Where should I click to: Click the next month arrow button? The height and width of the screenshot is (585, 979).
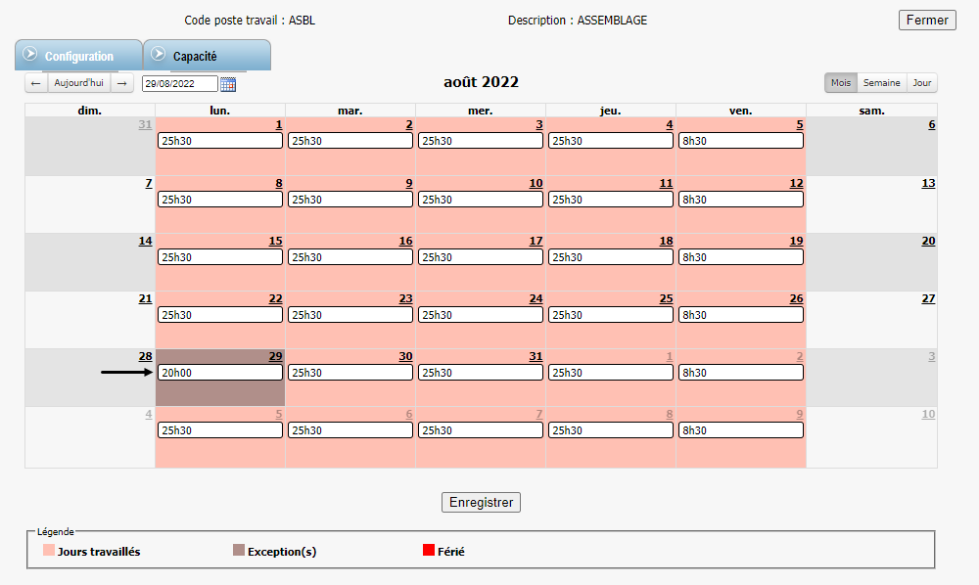123,83
